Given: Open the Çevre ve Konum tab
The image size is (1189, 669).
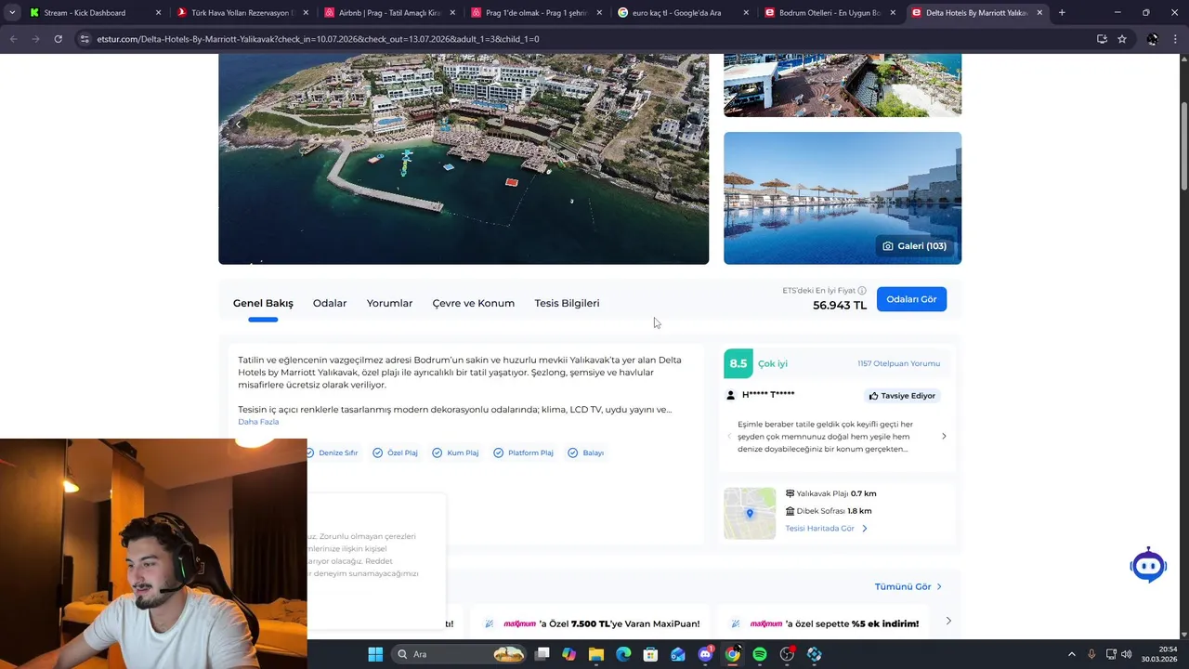Looking at the screenshot, I should click(x=473, y=303).
